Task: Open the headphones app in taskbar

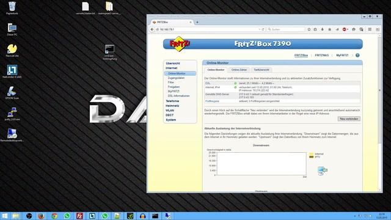Action: click(142, 216)
